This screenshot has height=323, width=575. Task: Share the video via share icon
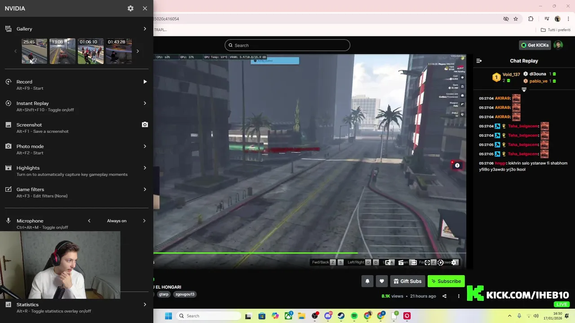click(444, 296)
